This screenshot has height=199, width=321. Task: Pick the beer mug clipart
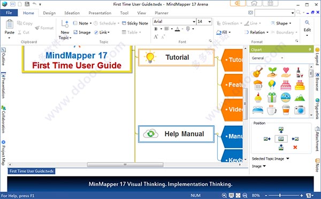(258, 85)
